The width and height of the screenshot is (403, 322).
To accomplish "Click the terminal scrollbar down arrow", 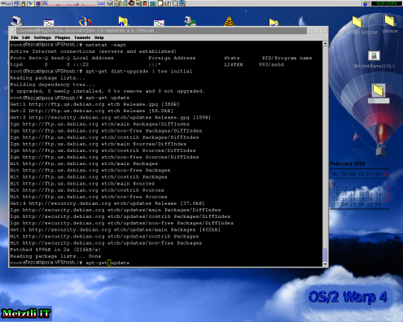I will (325, 264).
